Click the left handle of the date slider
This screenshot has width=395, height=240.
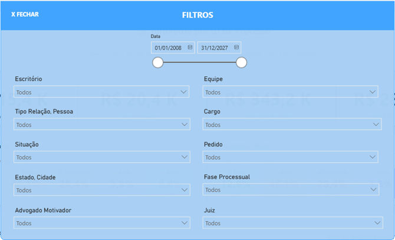point(158,62)
